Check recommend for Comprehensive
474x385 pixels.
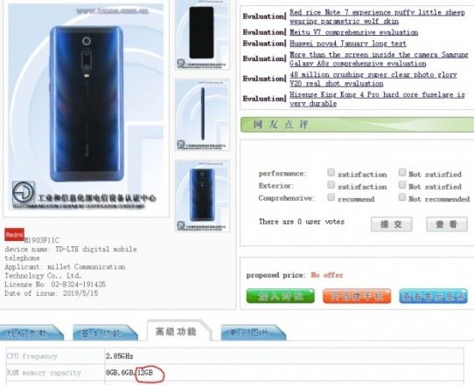[331, 197]
